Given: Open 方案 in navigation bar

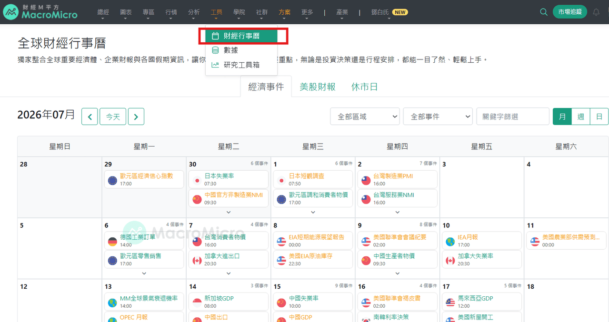Looking at the screenshot, I should (x=285, y=12).
